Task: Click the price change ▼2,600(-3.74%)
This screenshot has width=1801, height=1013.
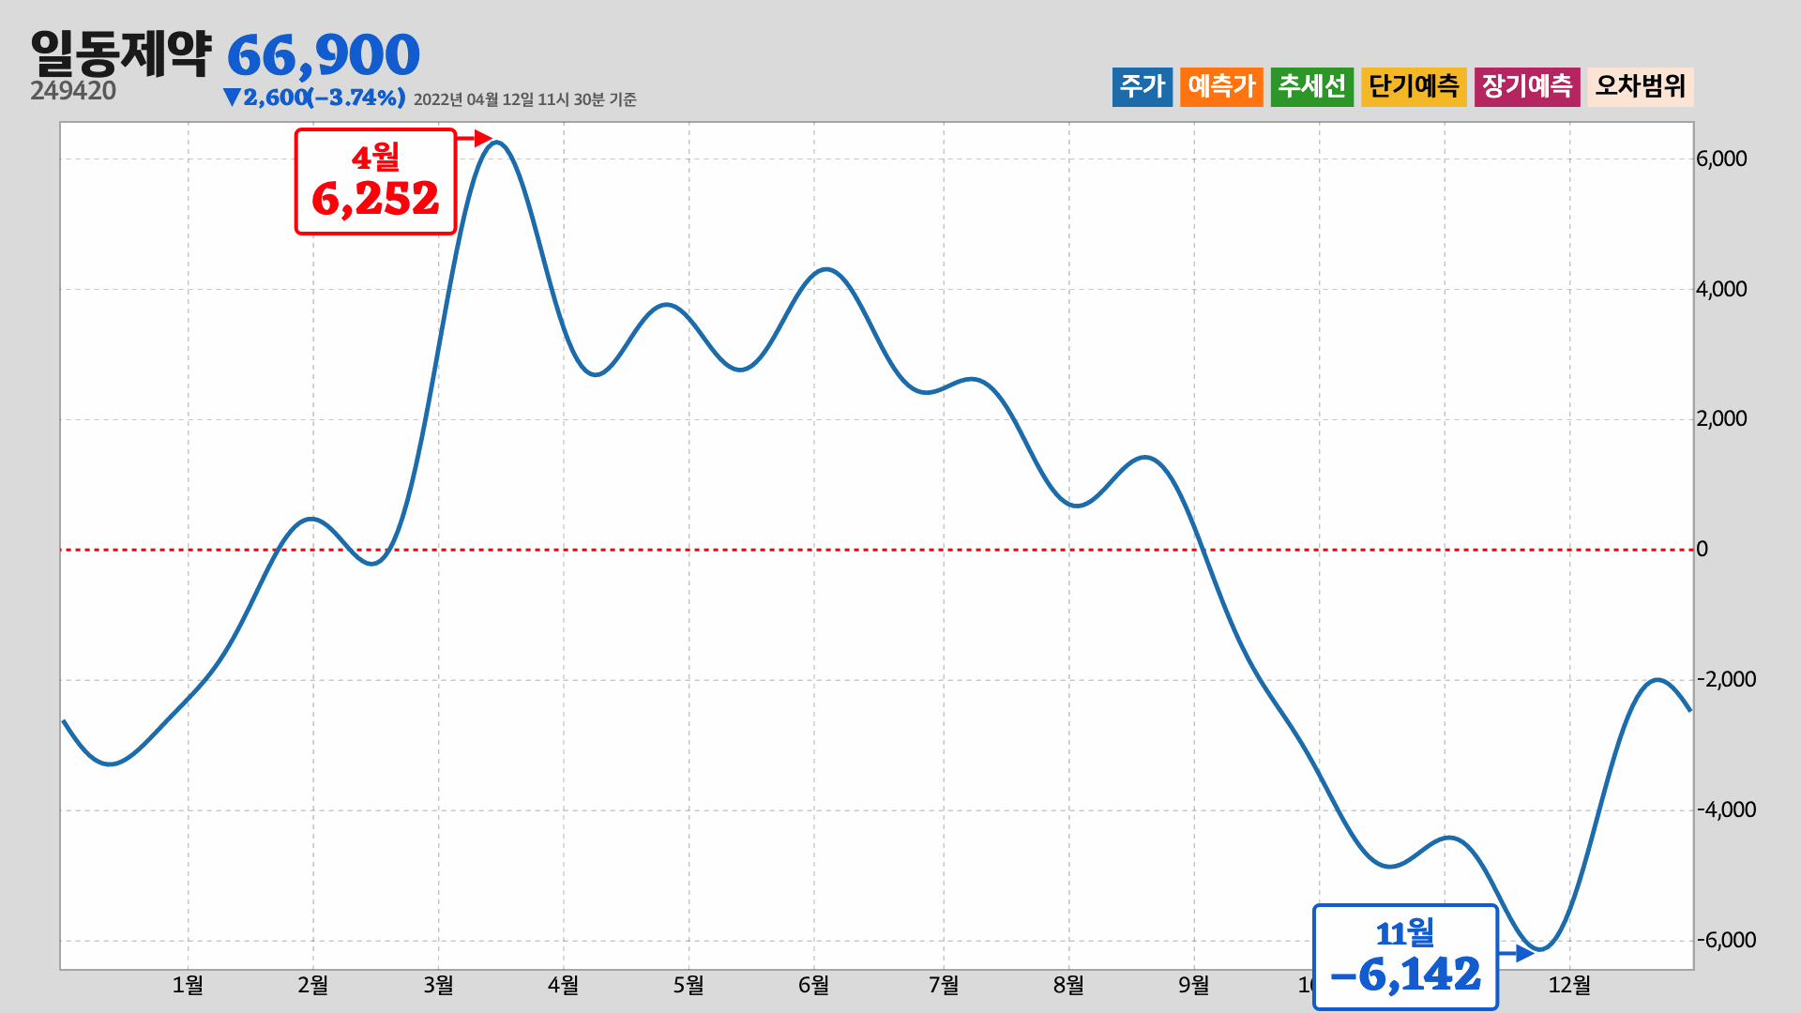Action: coord(314,98)
